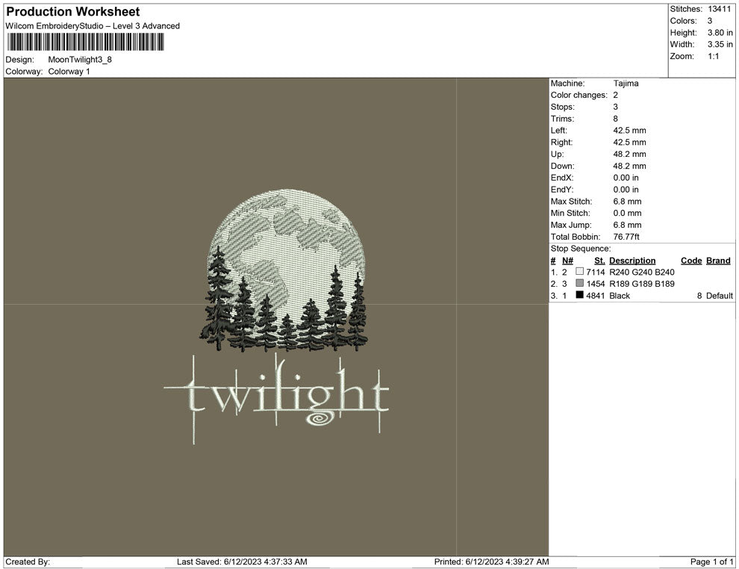Select the 'Trims:' label
The width and height of the screenshot is (739, 569).
[x=562, y=118]
